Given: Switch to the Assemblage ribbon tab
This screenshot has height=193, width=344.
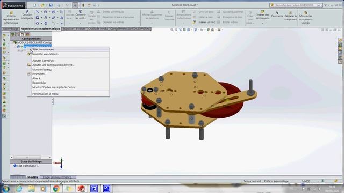Looking at the screenshot, I should pyautogui.click(x=10, y=29).
